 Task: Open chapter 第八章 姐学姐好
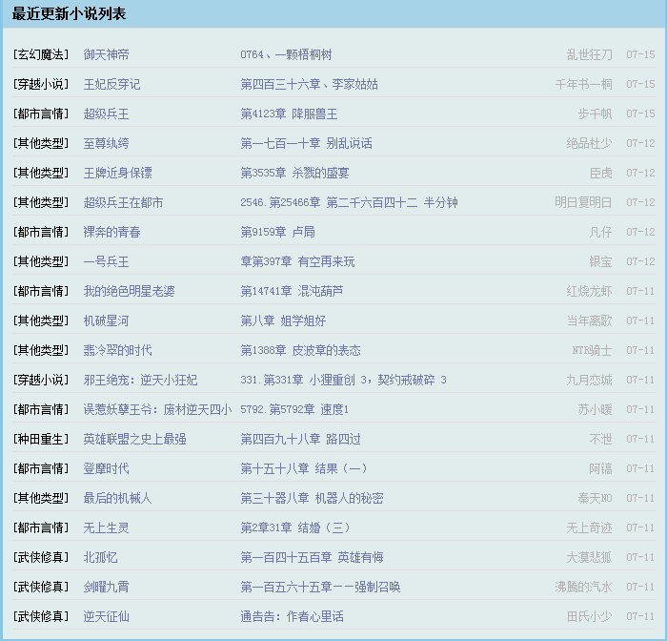[283, 320]
